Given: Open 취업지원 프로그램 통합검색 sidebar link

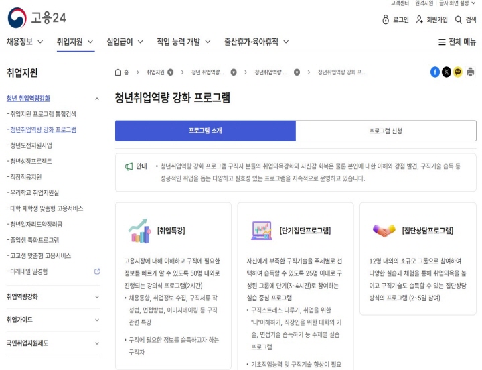Looking at the screenshot, I should [42, 114].
